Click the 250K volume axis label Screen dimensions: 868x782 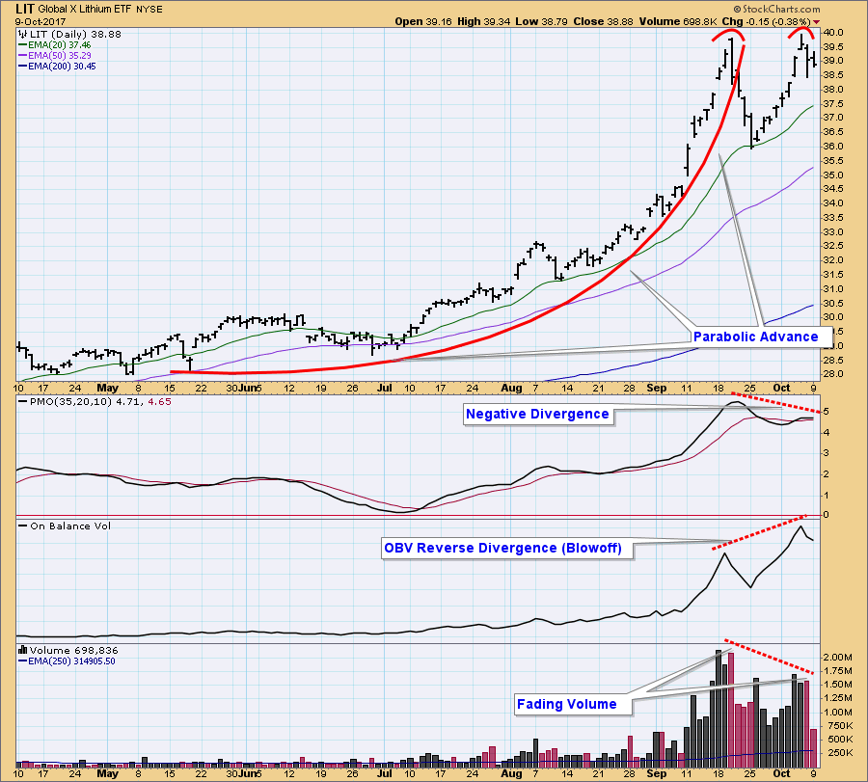[x=840, y=753]
